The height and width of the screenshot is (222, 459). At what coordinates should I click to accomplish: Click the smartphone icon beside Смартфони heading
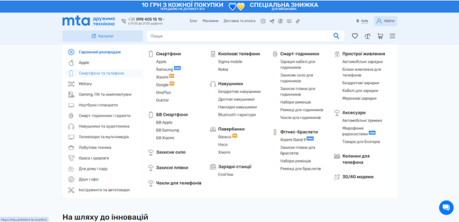pyautogui.click(x=151, y=54)
